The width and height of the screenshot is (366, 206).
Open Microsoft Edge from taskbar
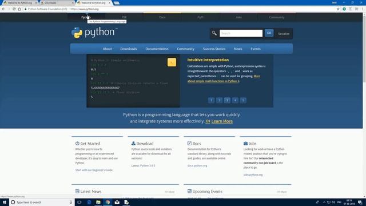(89, 202)
